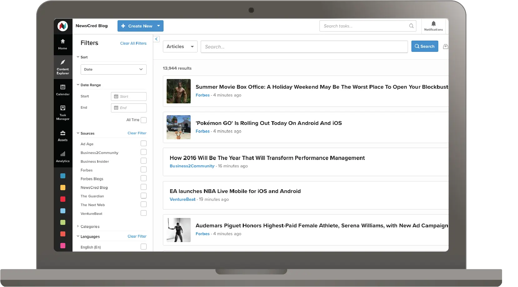Check the VentureBeat source filter
Viewport: 518px width, 287px height.
143,213
